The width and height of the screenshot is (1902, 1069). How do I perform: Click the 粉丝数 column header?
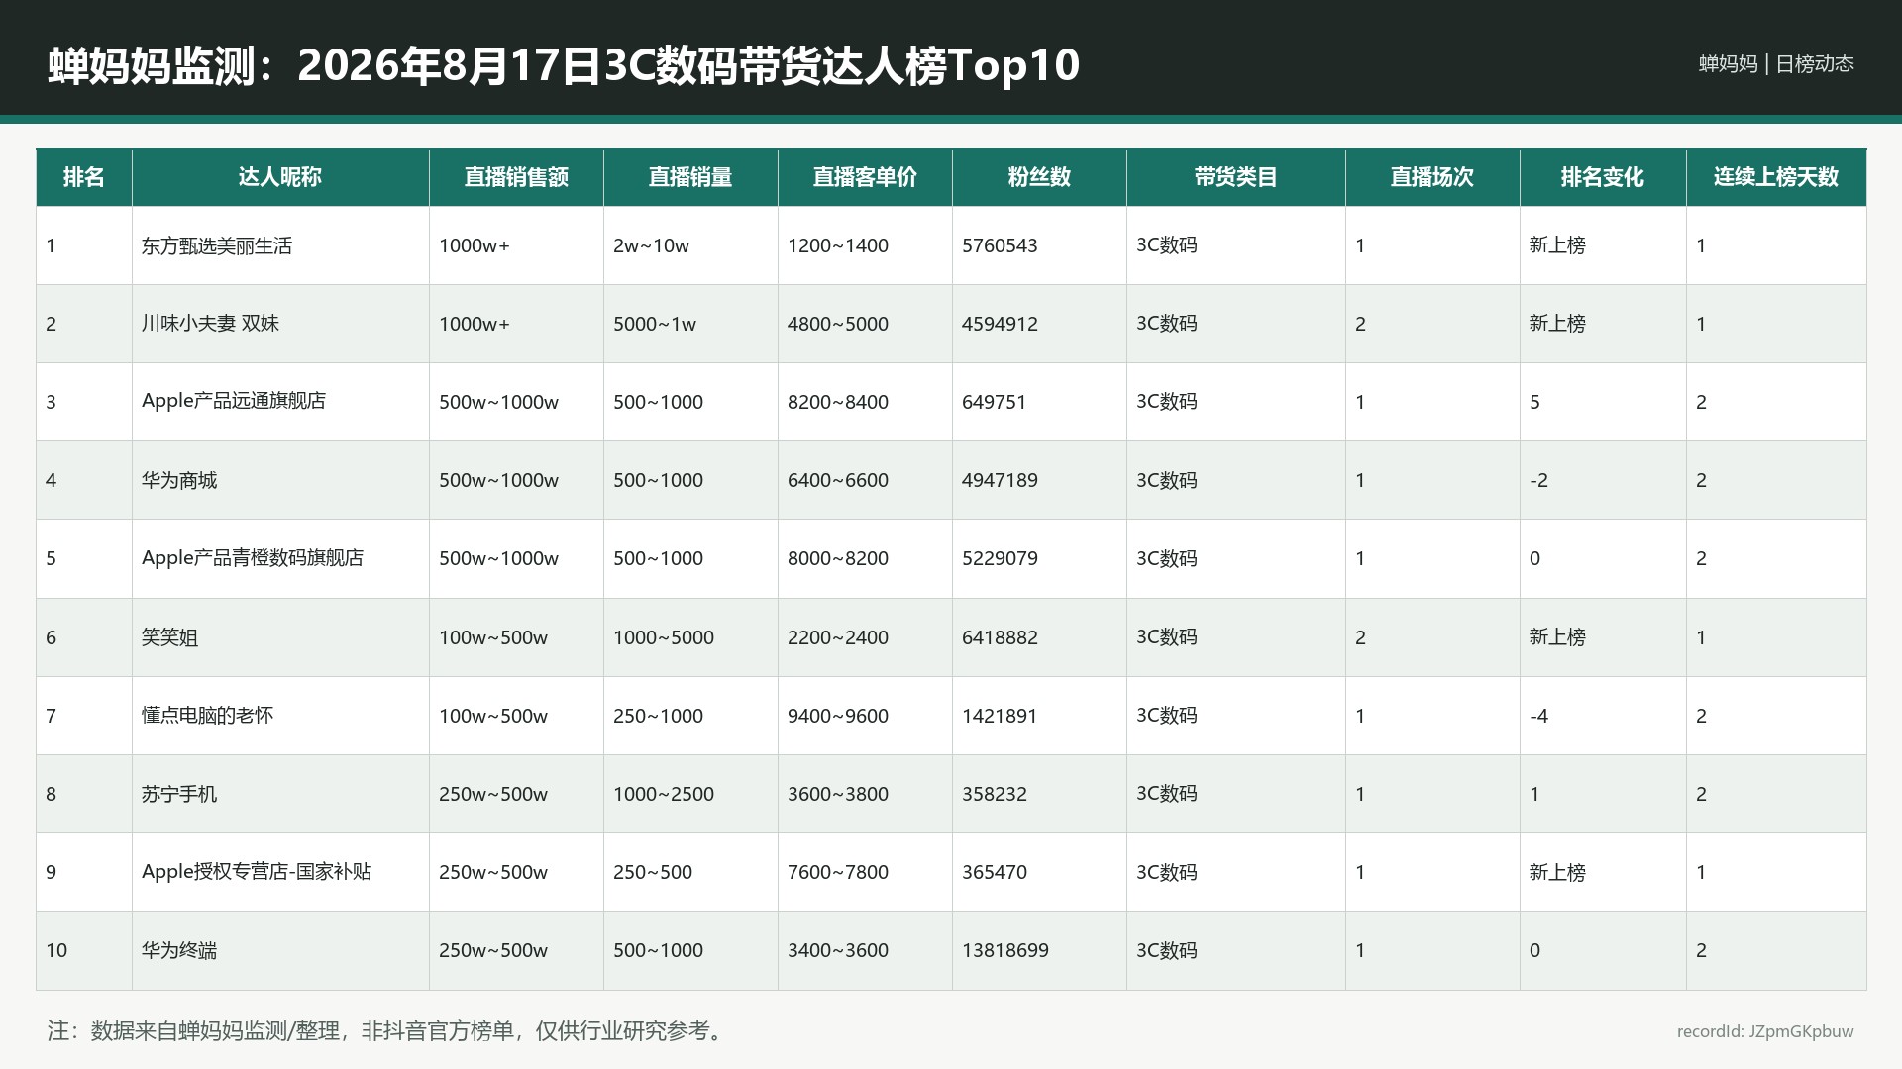(x=1039, y=177)
